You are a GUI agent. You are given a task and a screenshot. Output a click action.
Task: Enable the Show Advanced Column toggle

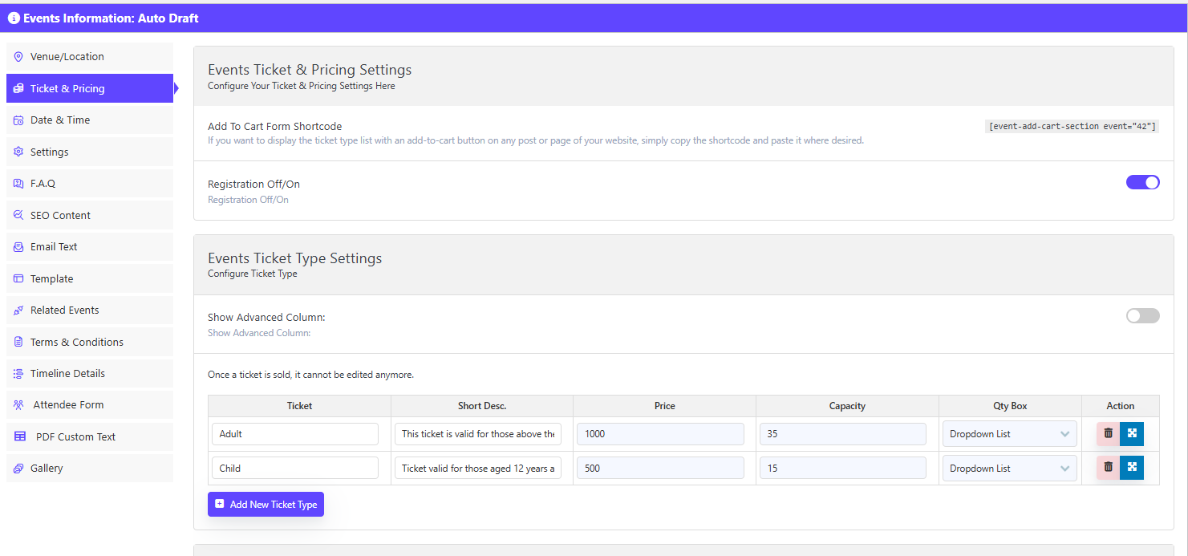coord(1142,316)
